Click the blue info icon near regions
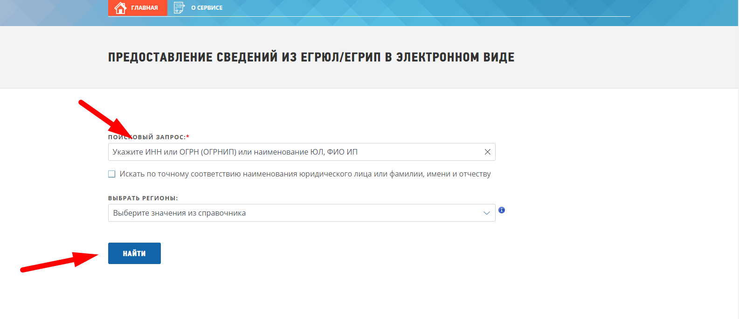739x319 pixels. click(502, 210)
